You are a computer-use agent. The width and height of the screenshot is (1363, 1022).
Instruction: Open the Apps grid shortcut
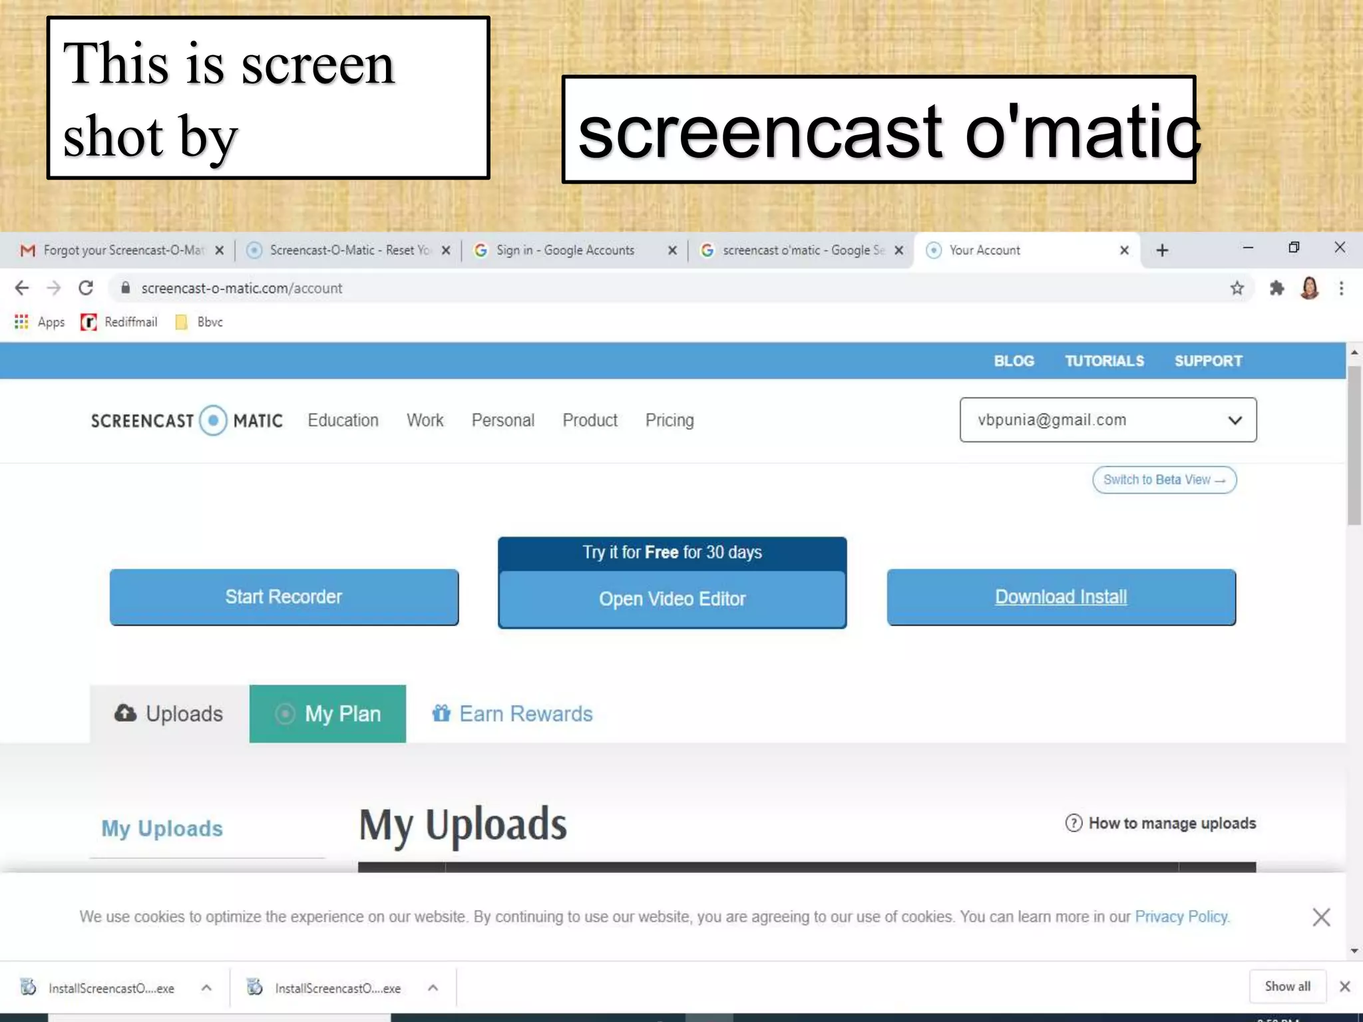pos(21,322)
